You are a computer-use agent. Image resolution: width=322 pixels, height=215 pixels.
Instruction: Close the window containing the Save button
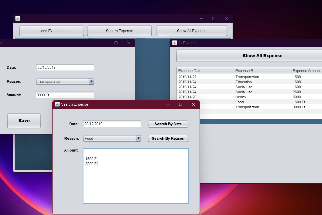(129, 43)
